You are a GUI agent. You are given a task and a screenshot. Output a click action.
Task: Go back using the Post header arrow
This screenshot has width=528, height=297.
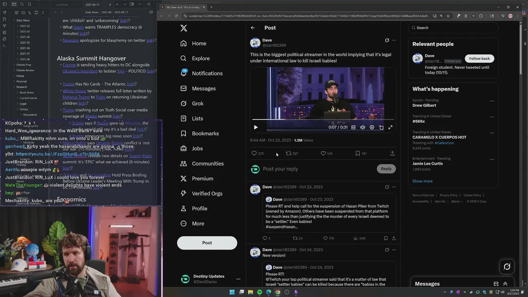click(x=253, y=28)
